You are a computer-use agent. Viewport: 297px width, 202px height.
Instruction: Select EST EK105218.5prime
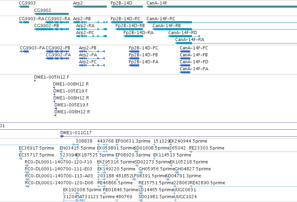[171, 165]
